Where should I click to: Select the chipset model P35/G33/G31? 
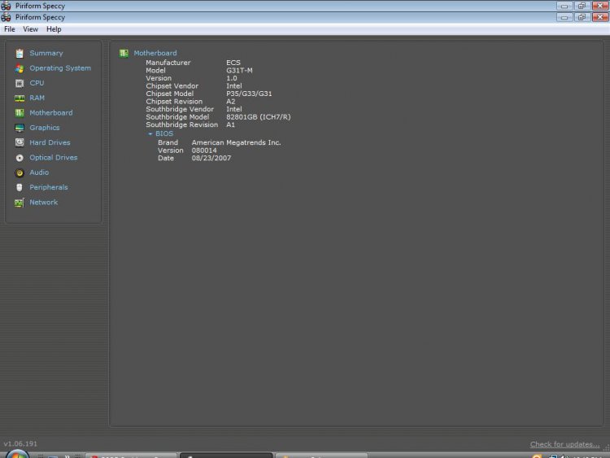point(249,94)
